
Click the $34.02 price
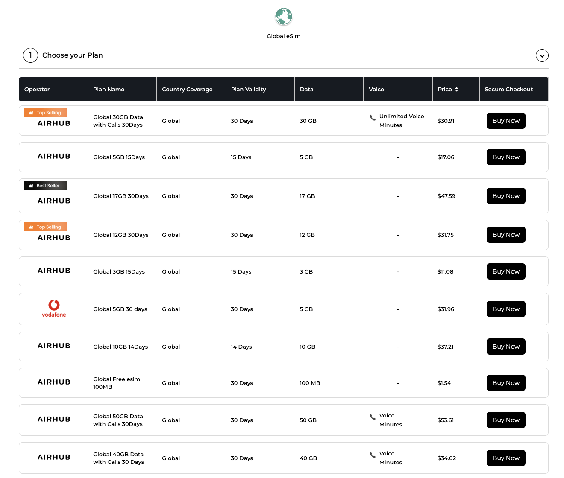447,458
